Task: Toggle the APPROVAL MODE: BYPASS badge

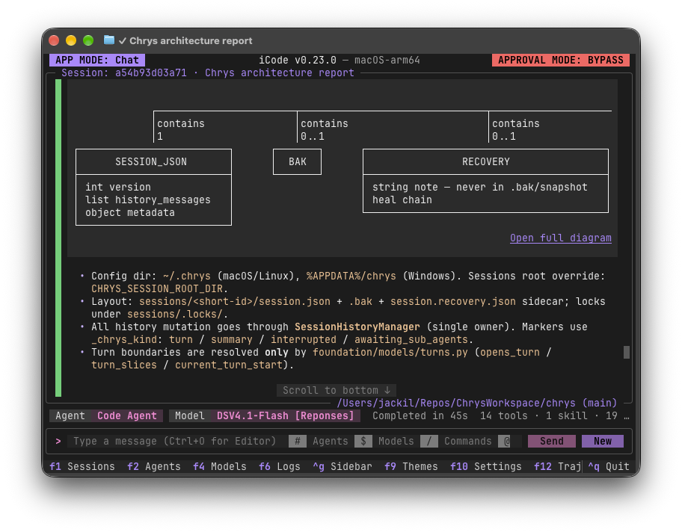Action: 561,60
